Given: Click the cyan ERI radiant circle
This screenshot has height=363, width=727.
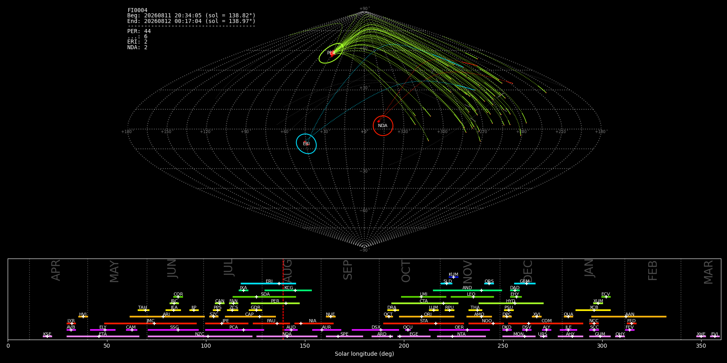Looking at the screenshot, I should 306,144.
